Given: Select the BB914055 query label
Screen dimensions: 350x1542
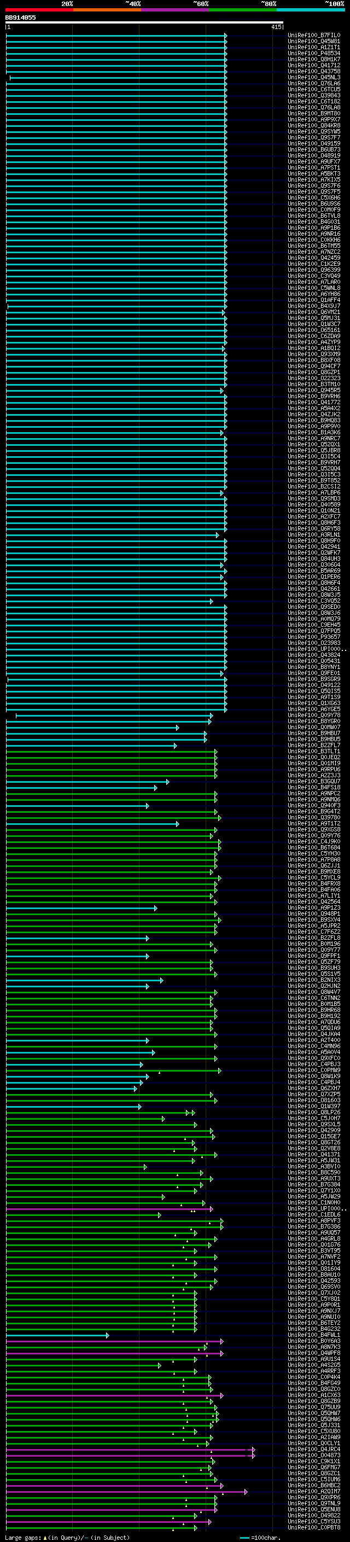Looking at the screenshot, I should (20, 18).
